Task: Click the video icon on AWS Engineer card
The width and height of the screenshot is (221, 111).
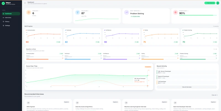Action: 28,102
